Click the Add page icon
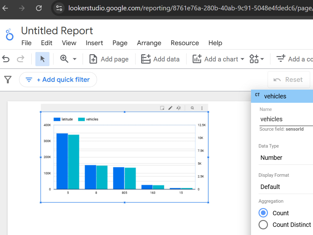This screenshot has height=235, width=313. pyautogui.click(x=93, y=59)
